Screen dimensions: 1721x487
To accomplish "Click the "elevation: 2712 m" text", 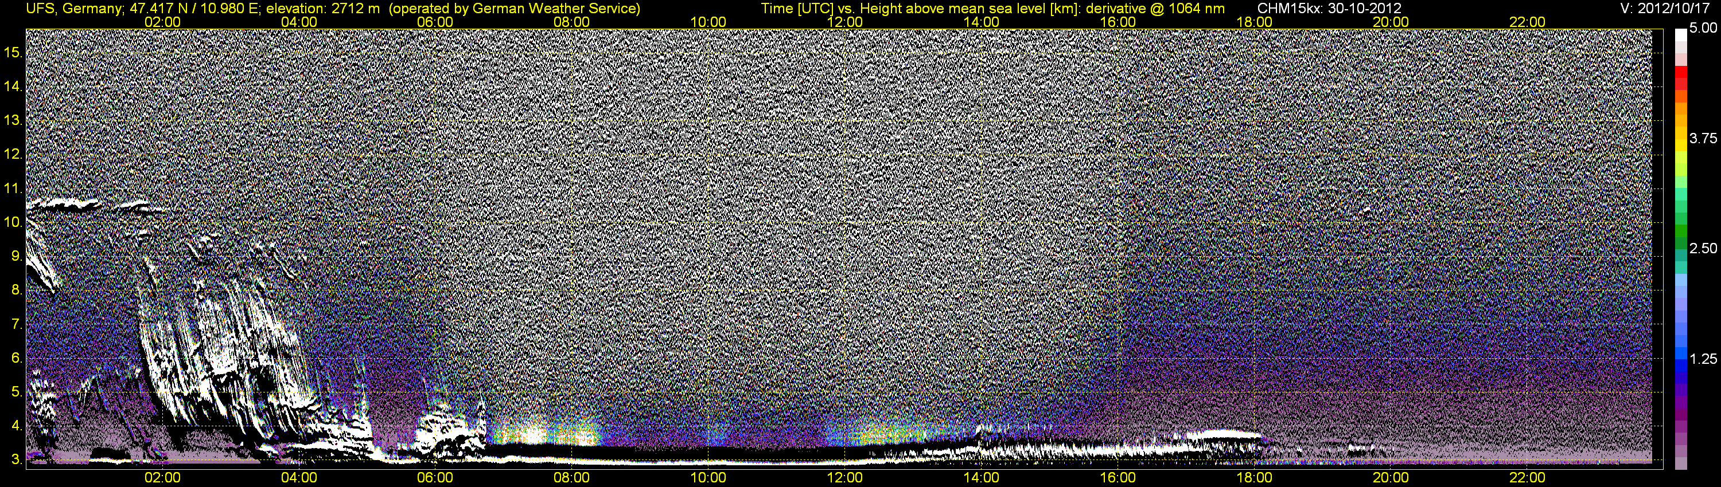I will tap(322, 9).
